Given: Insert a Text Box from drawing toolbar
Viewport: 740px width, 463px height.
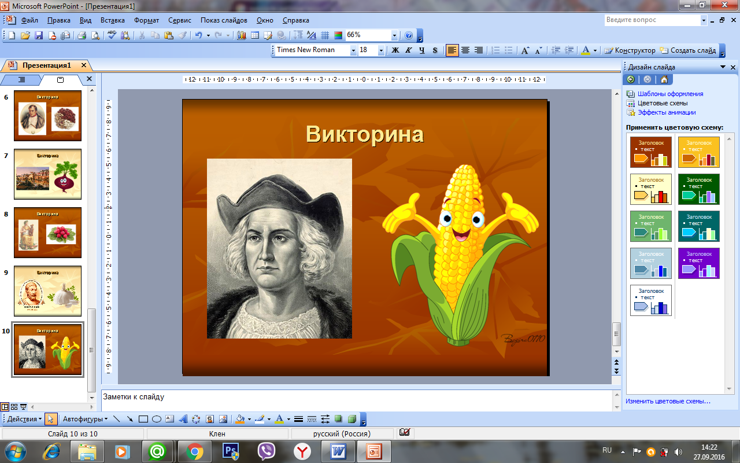Looking at the screenshot, I should pyautogui.click(x=169, y=419).
